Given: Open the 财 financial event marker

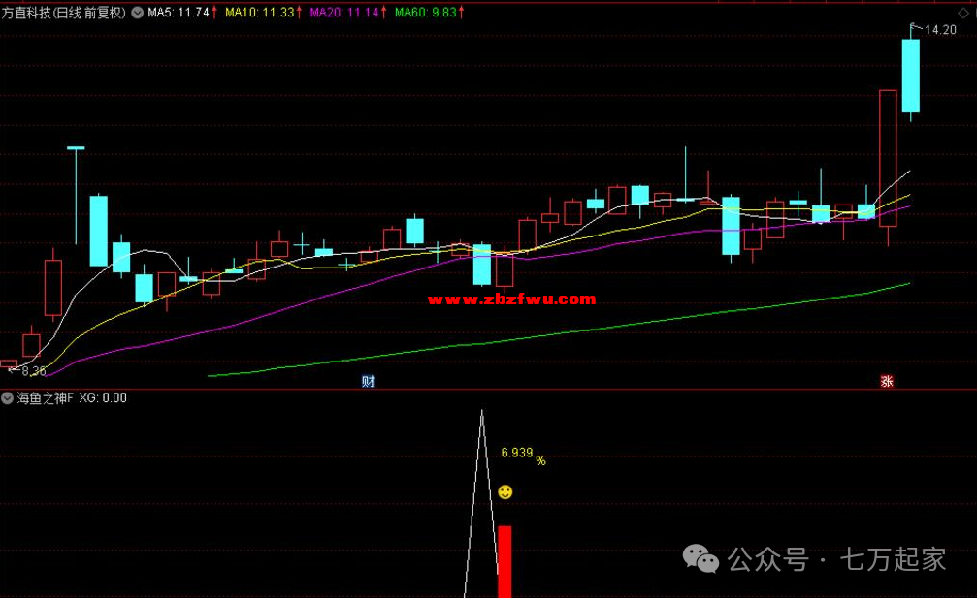Looking at the screenshot, I should (x=369, y=381).
